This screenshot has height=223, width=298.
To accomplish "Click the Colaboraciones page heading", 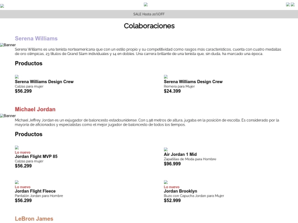I will (149, 26).
